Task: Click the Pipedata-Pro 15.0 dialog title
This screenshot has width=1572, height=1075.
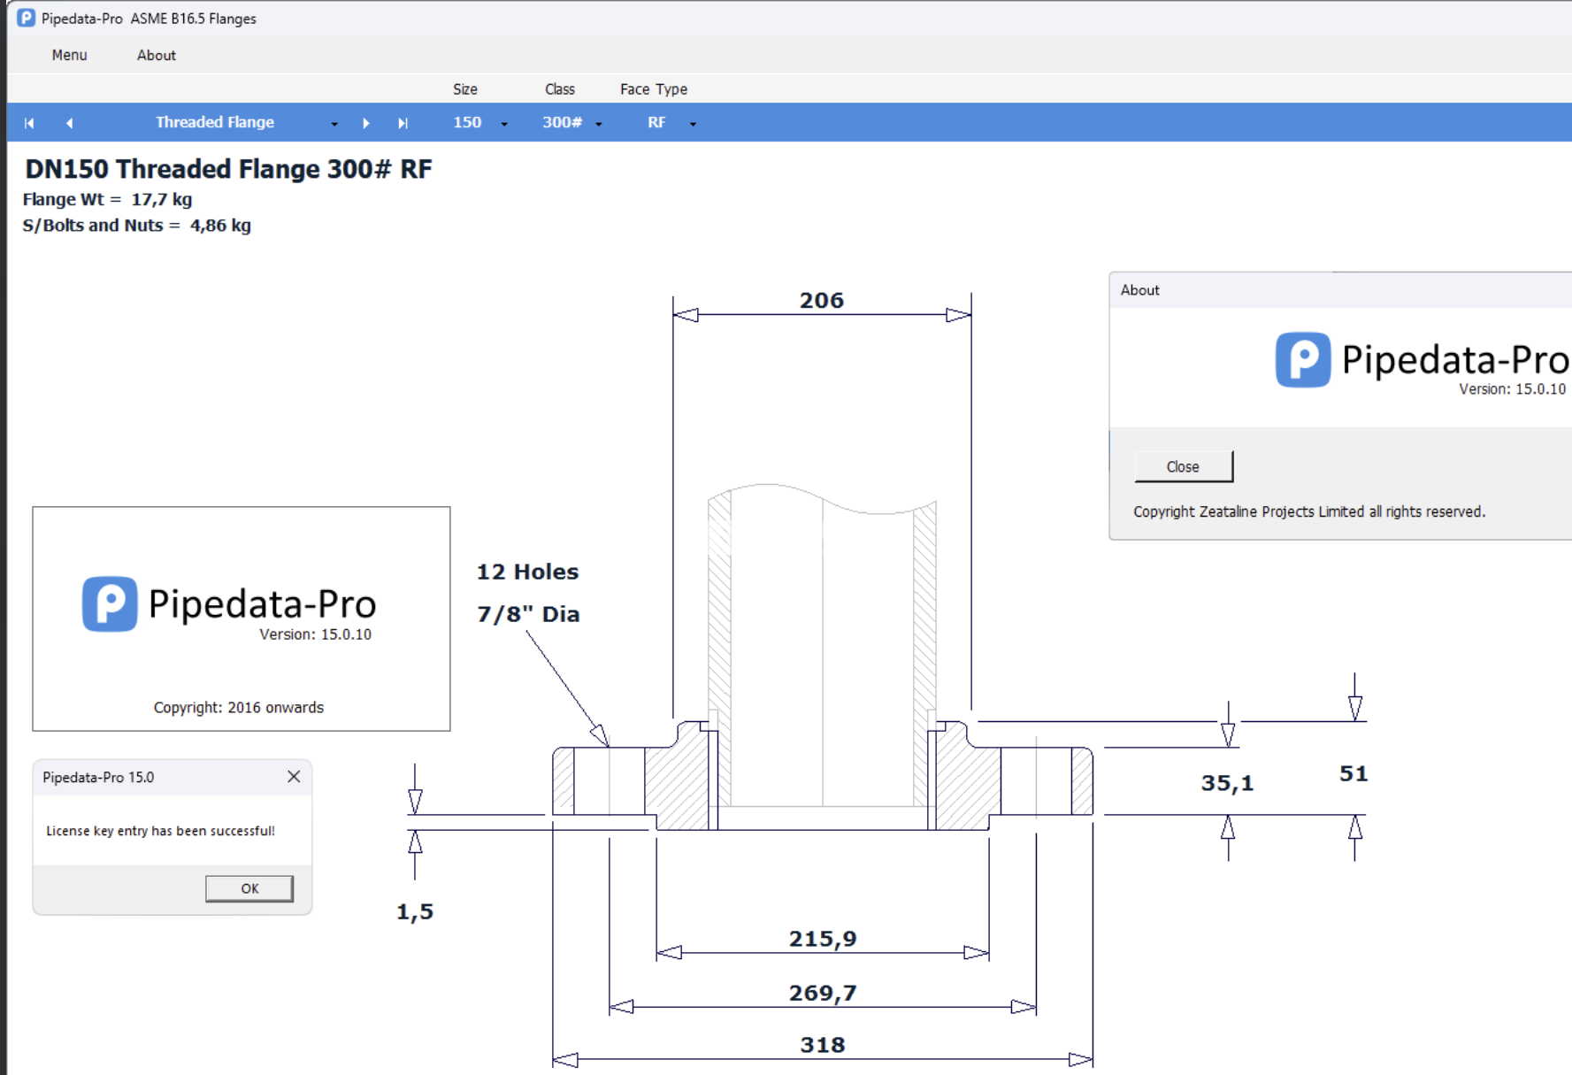Action: point(98,777)
